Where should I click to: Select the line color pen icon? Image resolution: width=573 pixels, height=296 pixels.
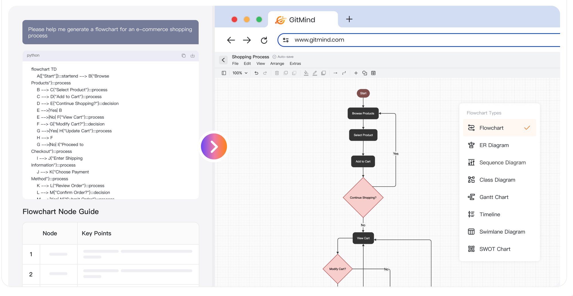[315, 73]
